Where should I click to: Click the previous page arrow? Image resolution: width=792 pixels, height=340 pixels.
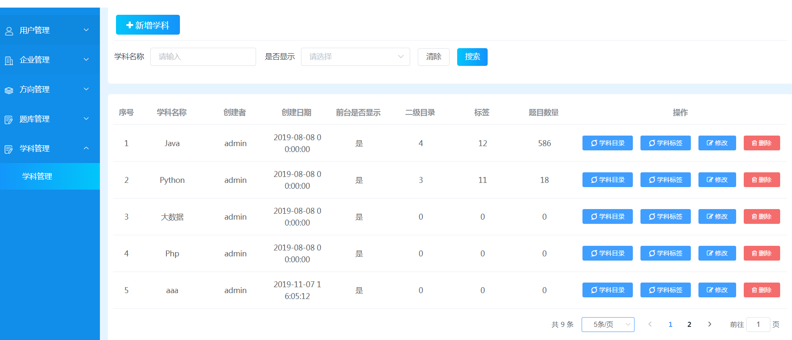pos(650,324)
